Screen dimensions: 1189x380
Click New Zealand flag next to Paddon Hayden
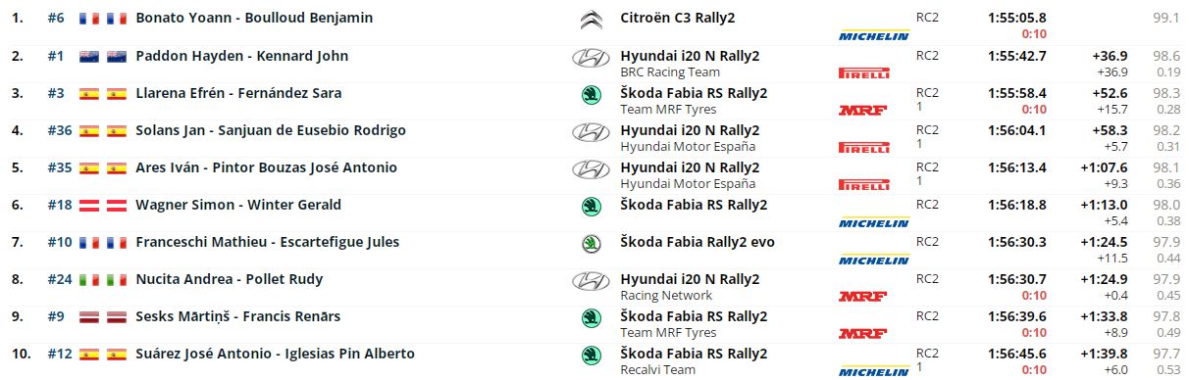[89, 57]
